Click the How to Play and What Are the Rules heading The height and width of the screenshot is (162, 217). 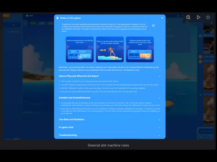click(x=79, y=76)
